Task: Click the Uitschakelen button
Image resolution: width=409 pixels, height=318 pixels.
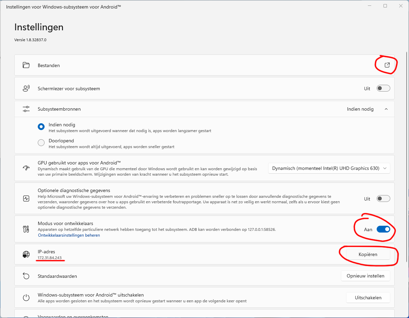Action: [368, 298]
